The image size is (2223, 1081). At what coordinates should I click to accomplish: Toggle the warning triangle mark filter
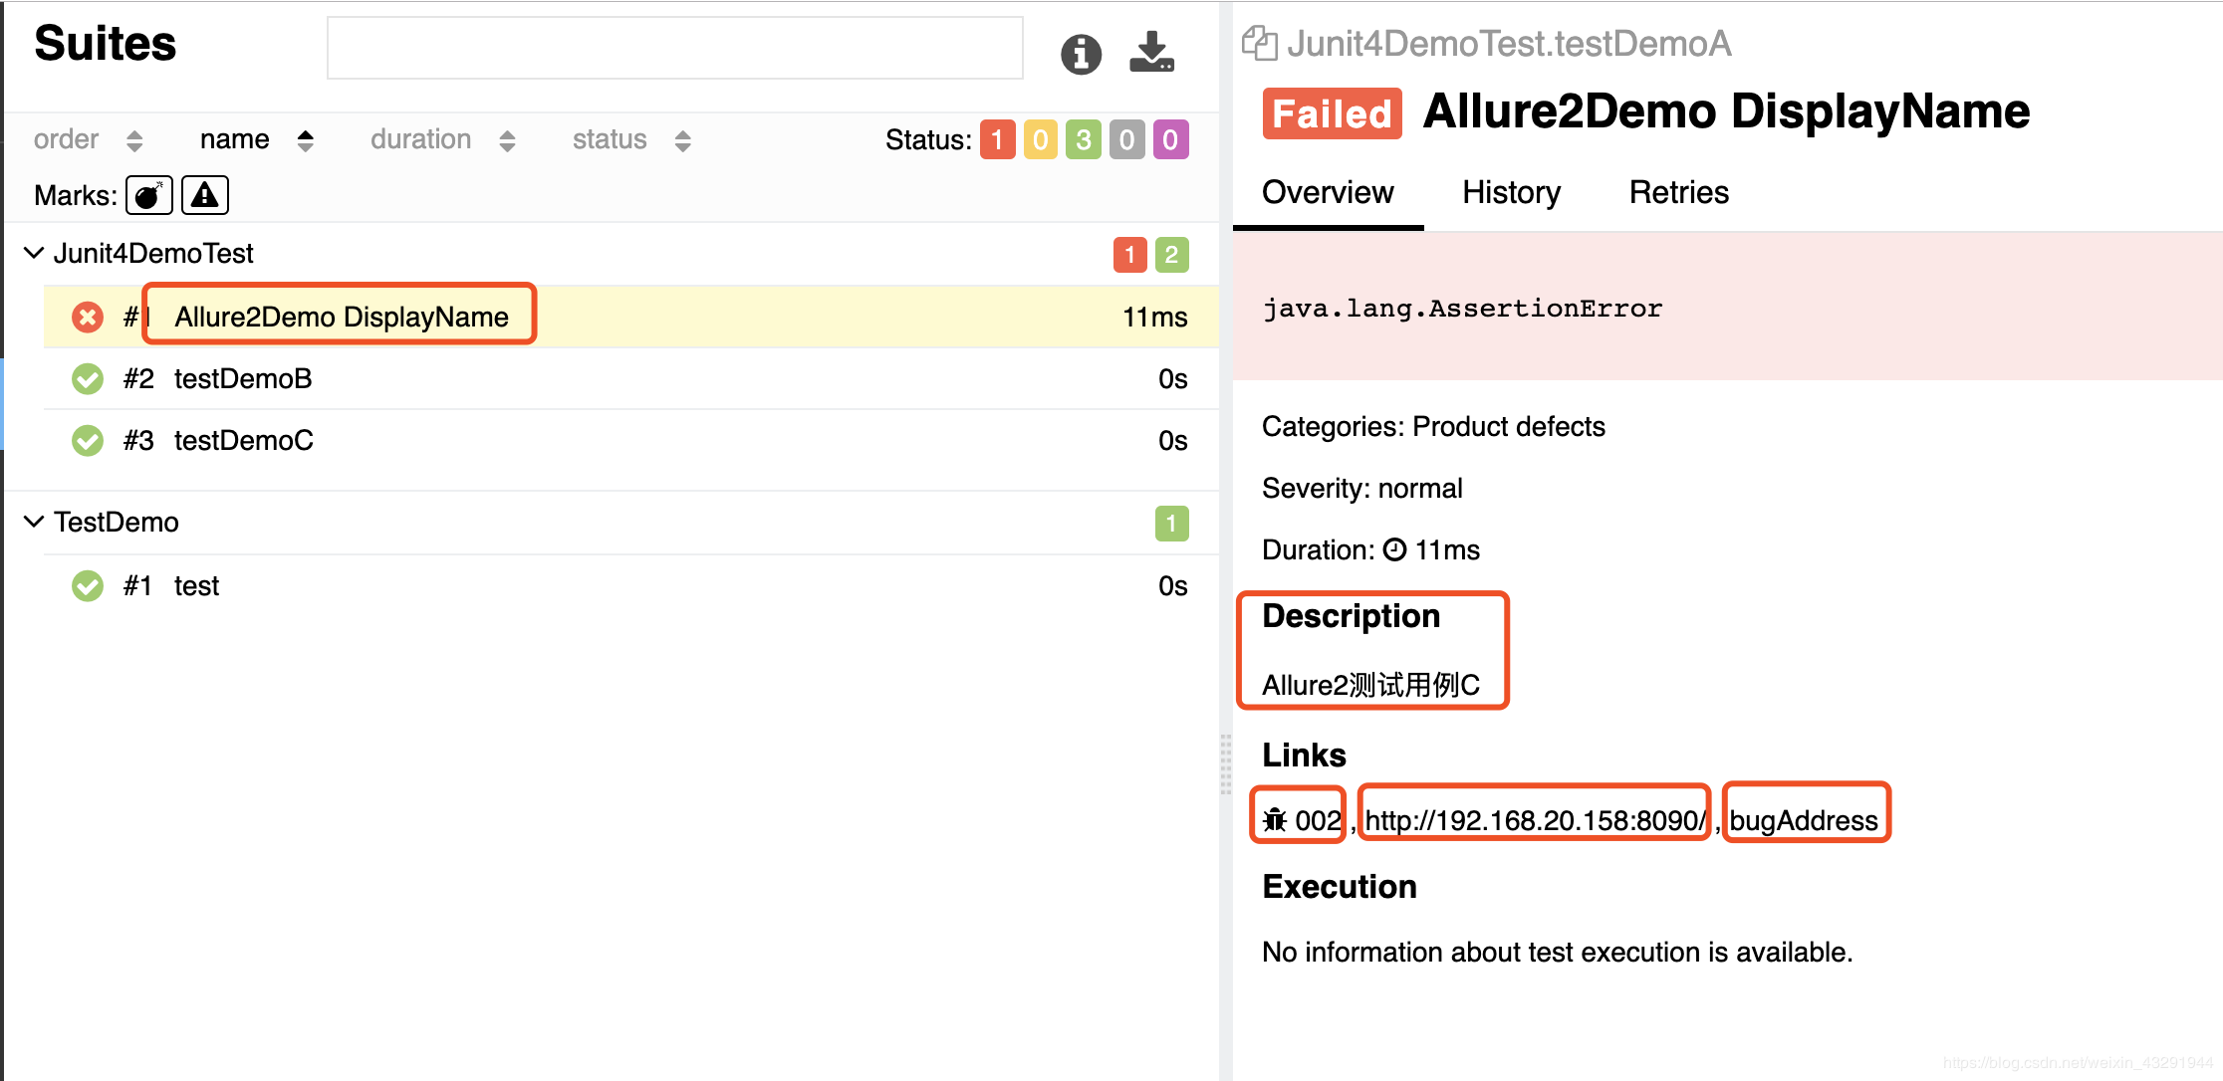tap(205, 195)
